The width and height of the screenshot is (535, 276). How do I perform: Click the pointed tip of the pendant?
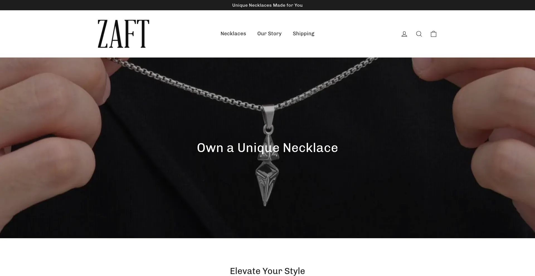coord(265,202)
